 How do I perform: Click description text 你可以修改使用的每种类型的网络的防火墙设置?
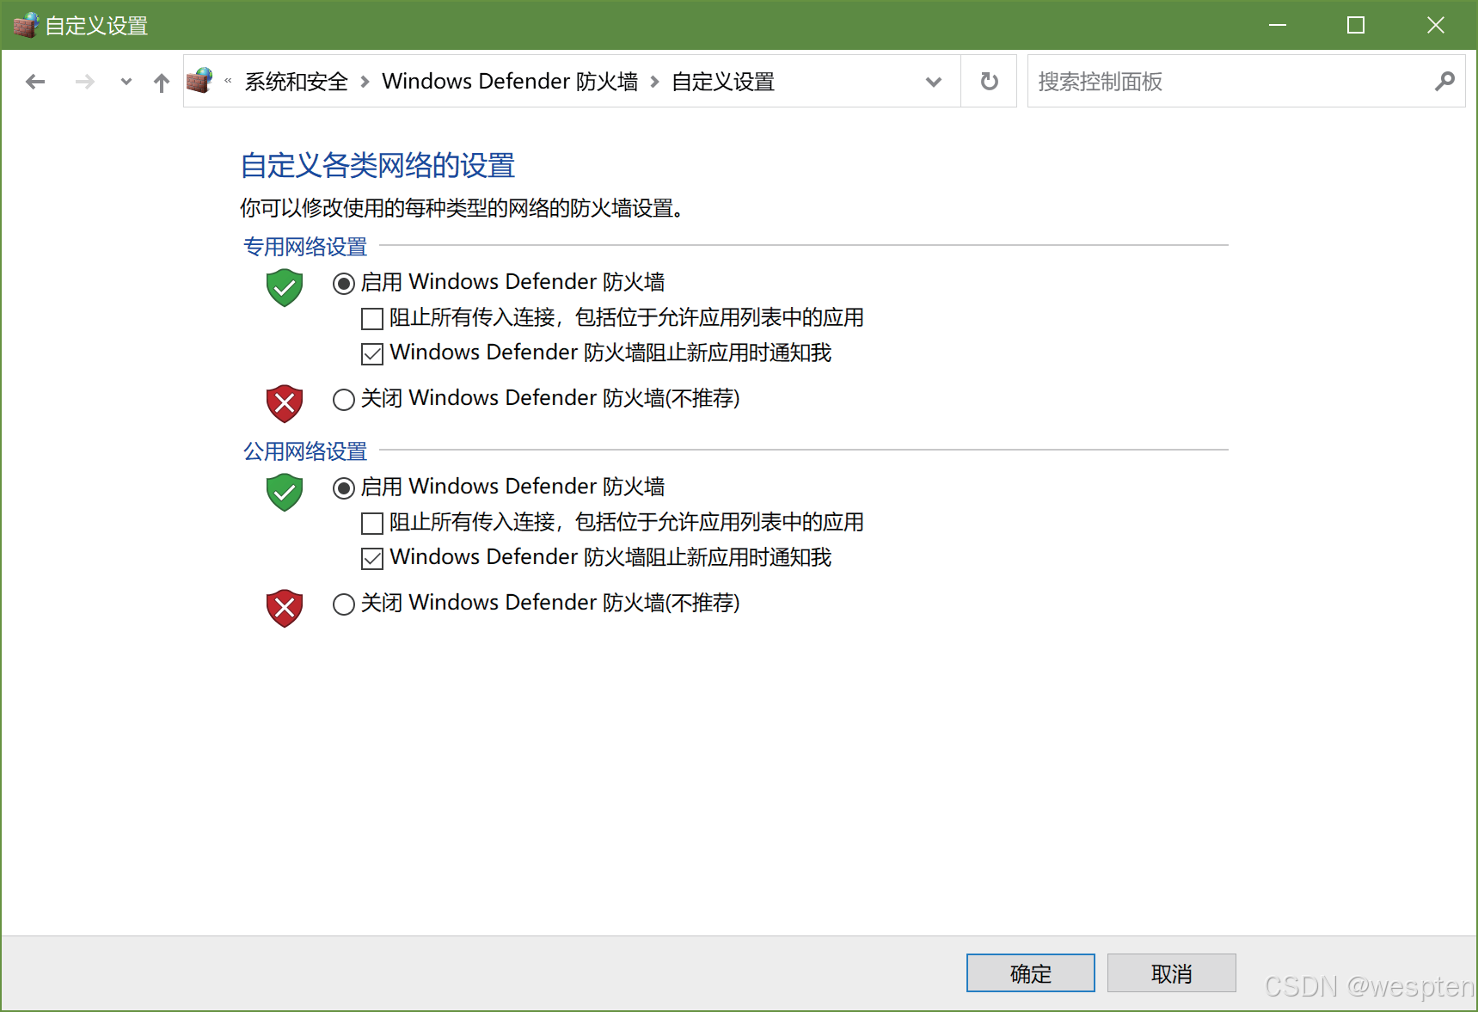coord(463,208)
